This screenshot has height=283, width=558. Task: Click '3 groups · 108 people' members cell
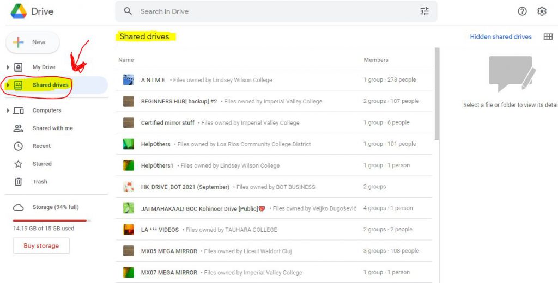[x=391, y=251]
